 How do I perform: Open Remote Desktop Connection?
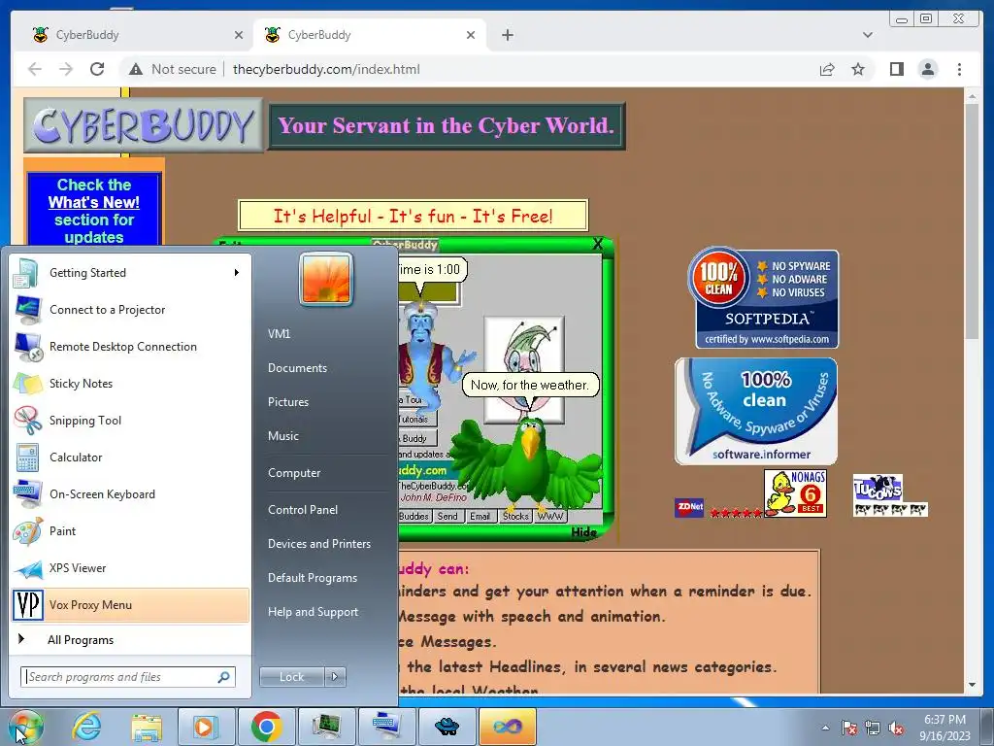[x=131, y=347]
